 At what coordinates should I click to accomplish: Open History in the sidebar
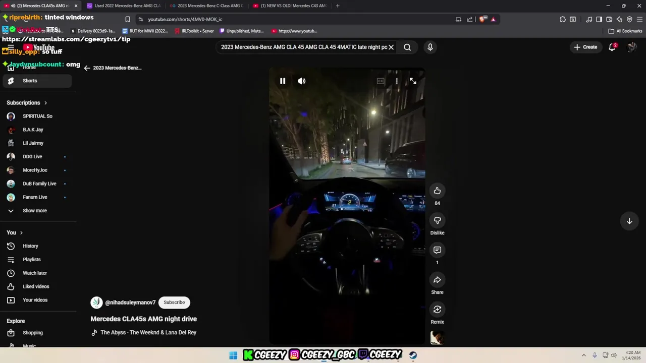tap(37, 246)
